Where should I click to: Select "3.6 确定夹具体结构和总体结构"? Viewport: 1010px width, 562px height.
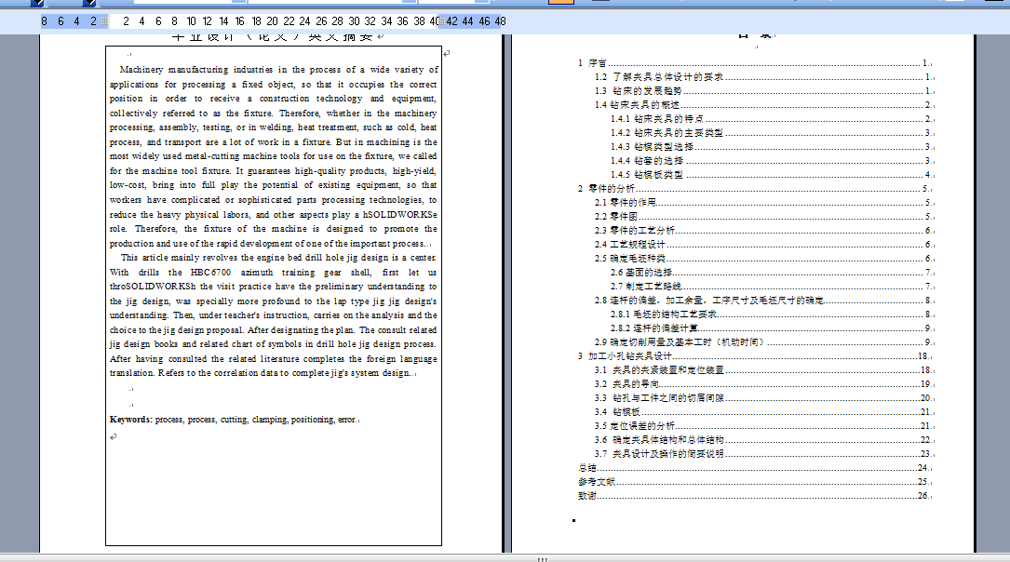[762, 440]
